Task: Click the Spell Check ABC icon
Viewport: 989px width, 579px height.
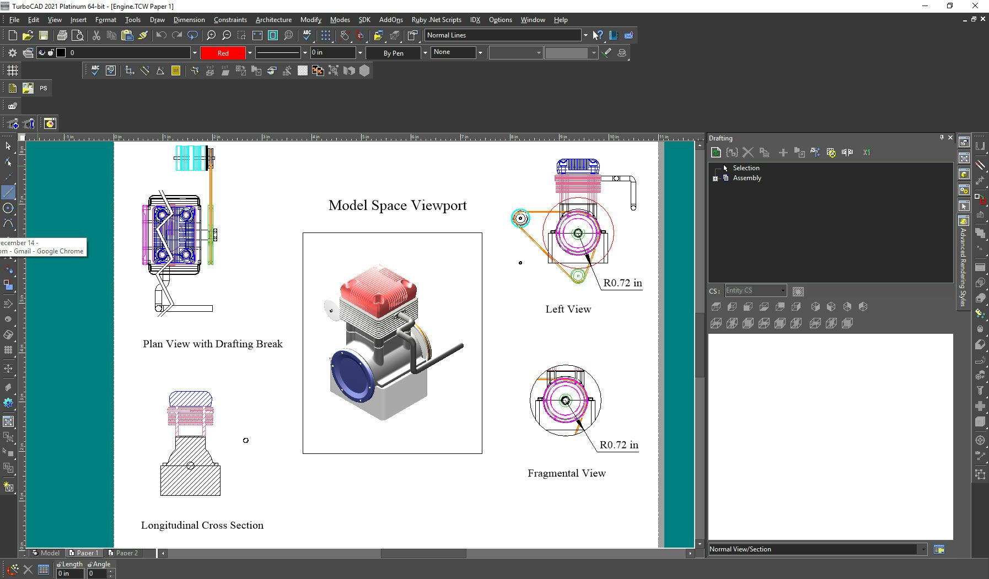Action: [307, 35]
